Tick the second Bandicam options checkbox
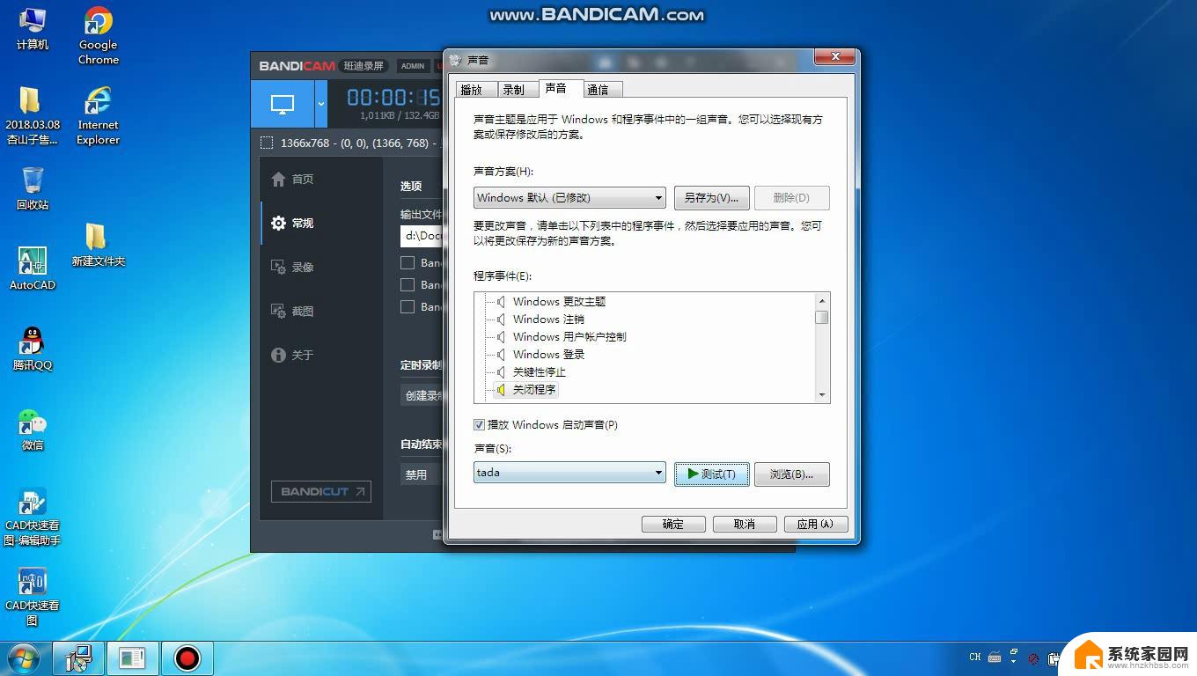This screenshot has height=676, width=1197. [x=408, y=284]
